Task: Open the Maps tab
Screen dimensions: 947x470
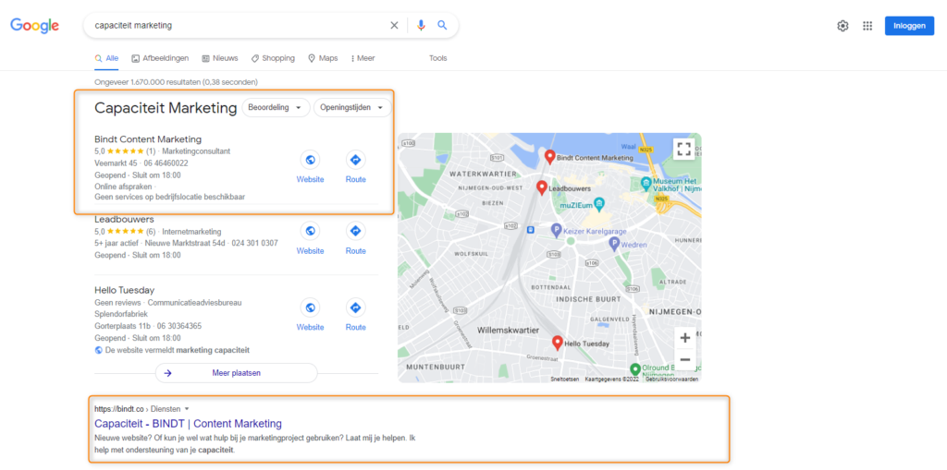Action: pyautogui.click(x=323, y=58)
